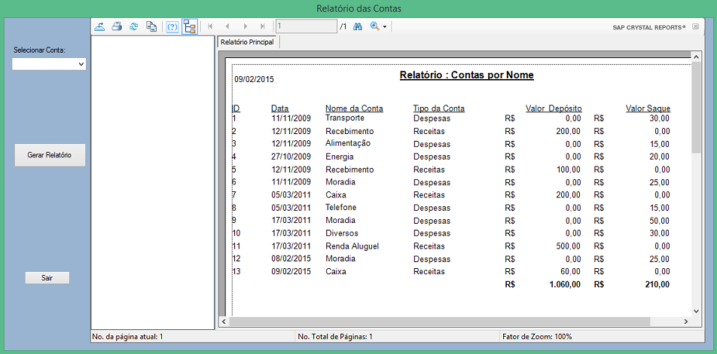Screen dimensions: 717x354
Task: Go to next page arrow
Action: click(x=245, y=26)
